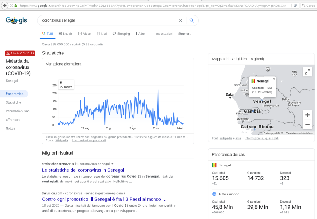Click the Gambia label on the map

pyautogui.click(x=252, y=111)
